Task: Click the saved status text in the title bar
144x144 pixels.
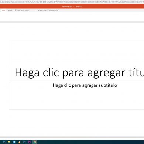Action: pos(79,6)
